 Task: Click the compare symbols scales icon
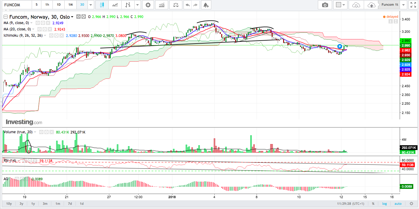pos(176,5)
